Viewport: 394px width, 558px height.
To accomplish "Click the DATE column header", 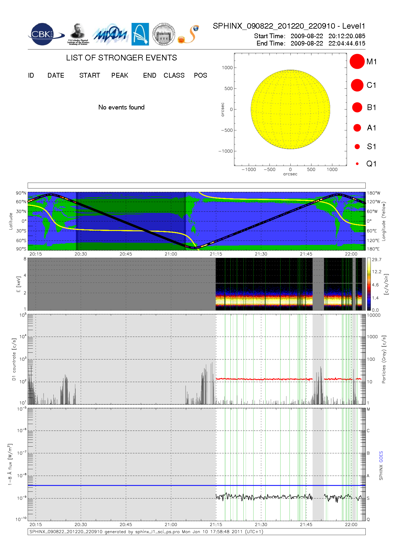I will pos(56,75).
